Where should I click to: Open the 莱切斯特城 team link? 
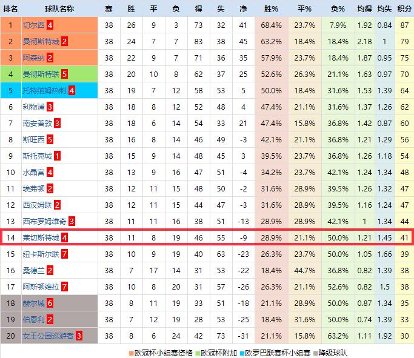[x=41, y=237]
